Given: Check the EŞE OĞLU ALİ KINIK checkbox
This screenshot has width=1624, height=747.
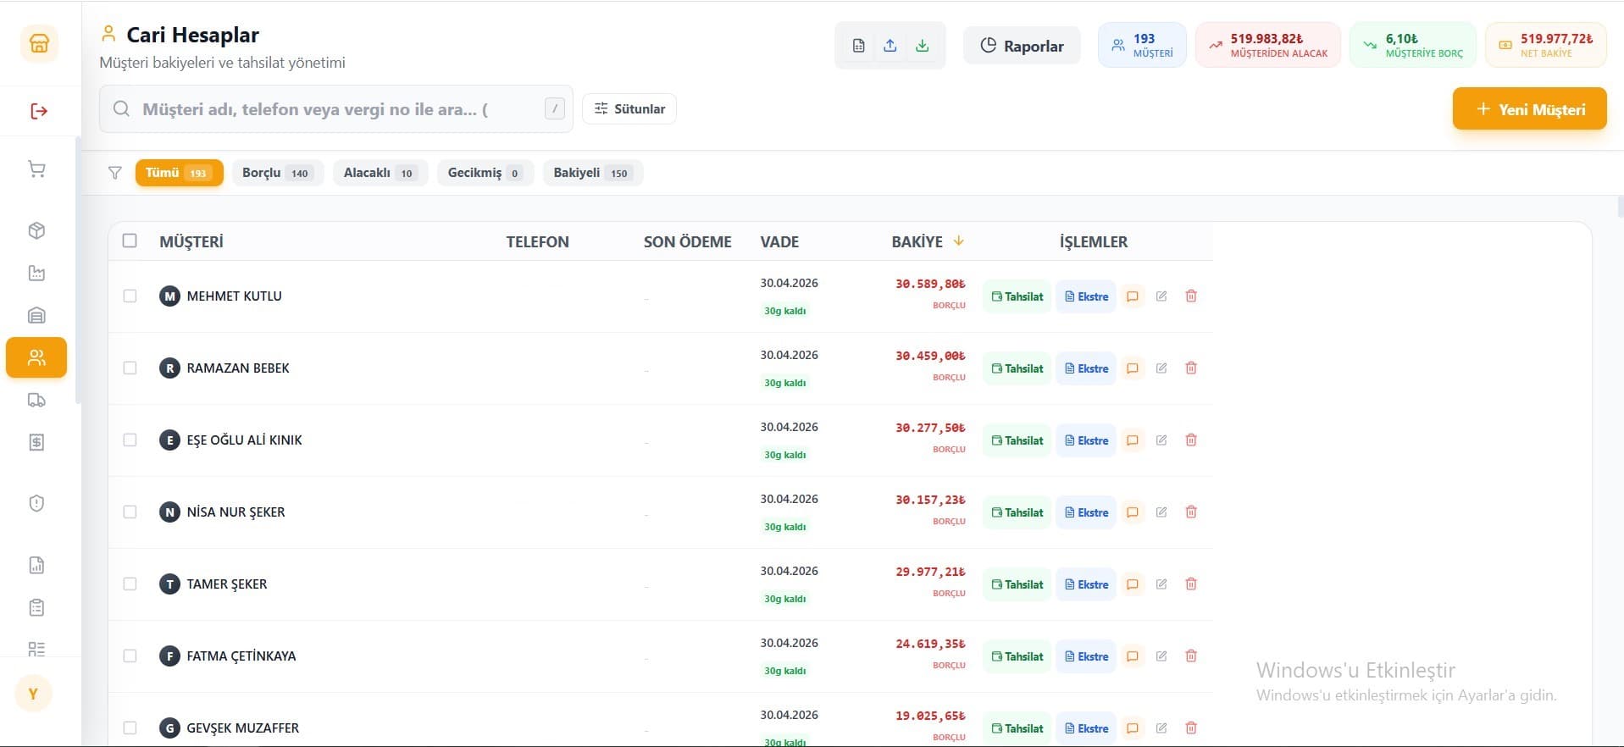Looking at the screenshot, I should [x=130, y=440].
